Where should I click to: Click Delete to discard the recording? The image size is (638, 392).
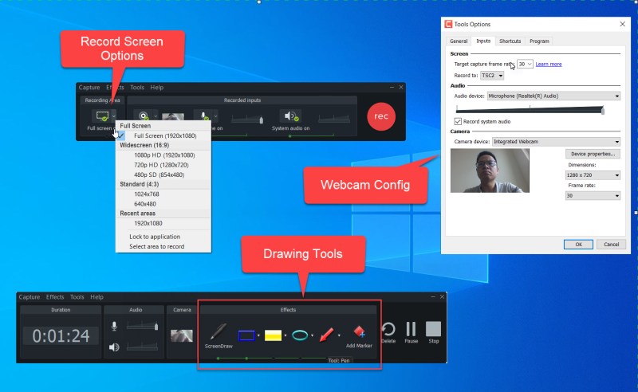(388, 330)
